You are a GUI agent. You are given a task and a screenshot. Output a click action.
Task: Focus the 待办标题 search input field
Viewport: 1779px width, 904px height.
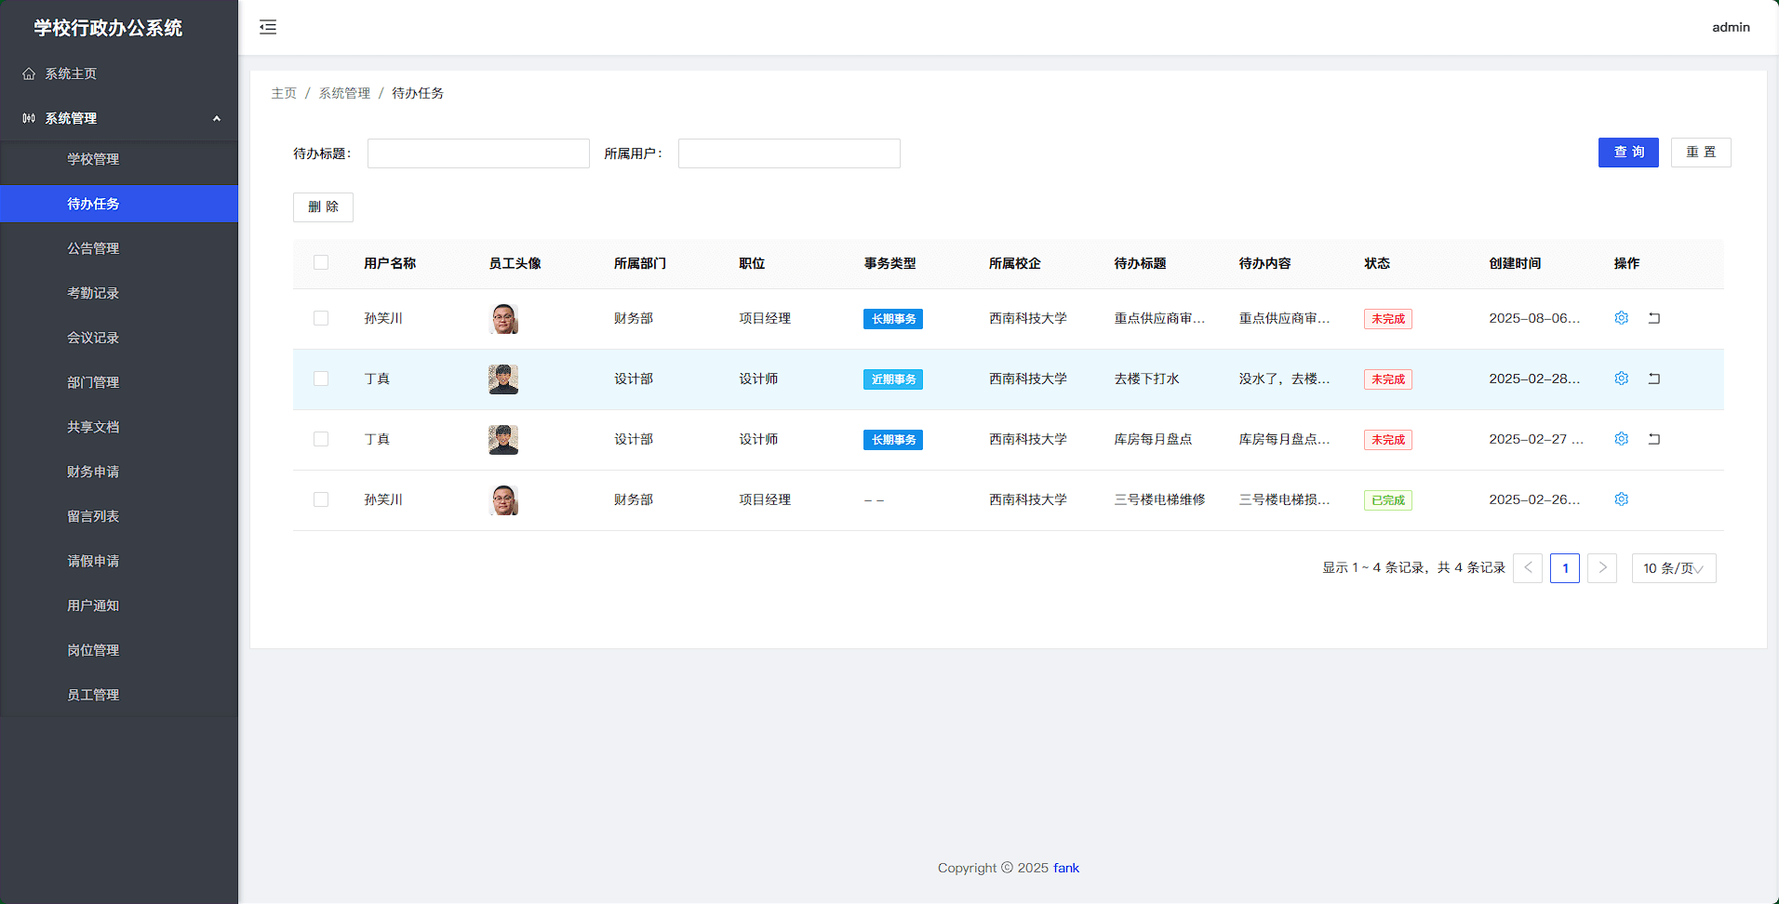pyautogui.click(x=478, y=153)
